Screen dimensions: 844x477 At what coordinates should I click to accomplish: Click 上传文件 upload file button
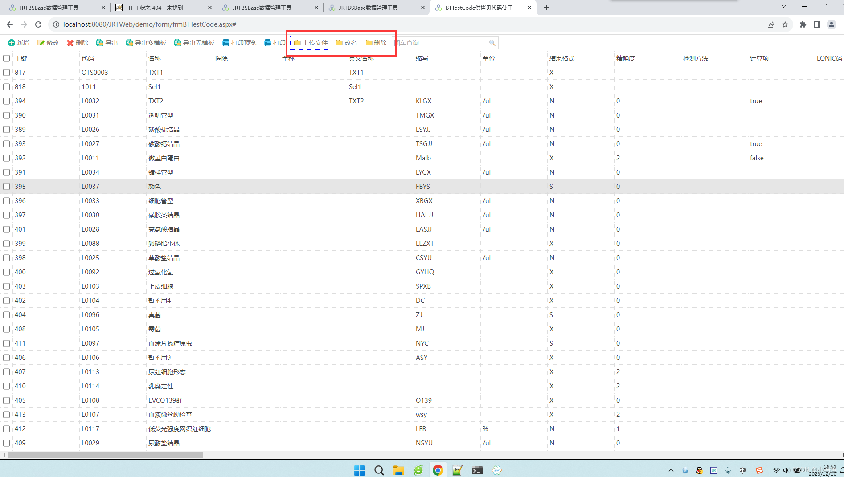click(311, 43)
